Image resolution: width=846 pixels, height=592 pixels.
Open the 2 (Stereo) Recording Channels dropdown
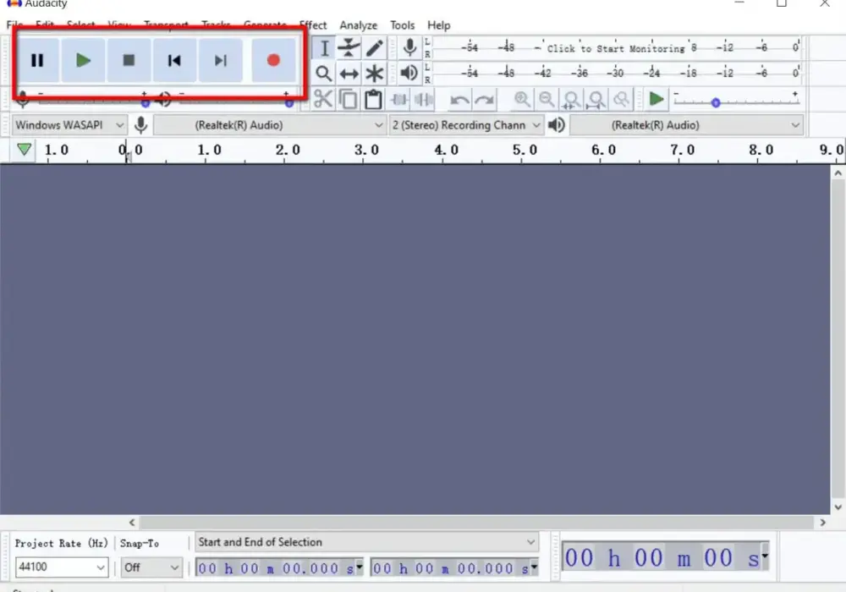click(x=465, y=125)
